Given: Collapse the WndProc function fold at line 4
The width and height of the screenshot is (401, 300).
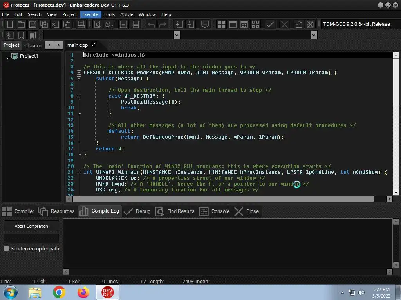Looking at the screenshot, I should click(x=79, y=73).
